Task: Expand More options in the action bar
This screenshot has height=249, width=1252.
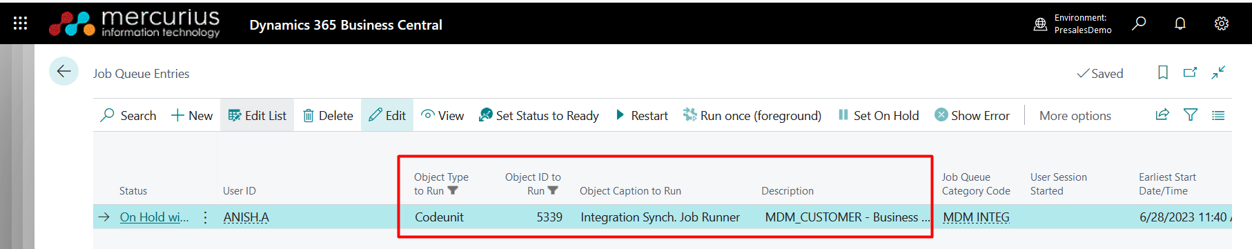Action: click(x=1075, y=116)
